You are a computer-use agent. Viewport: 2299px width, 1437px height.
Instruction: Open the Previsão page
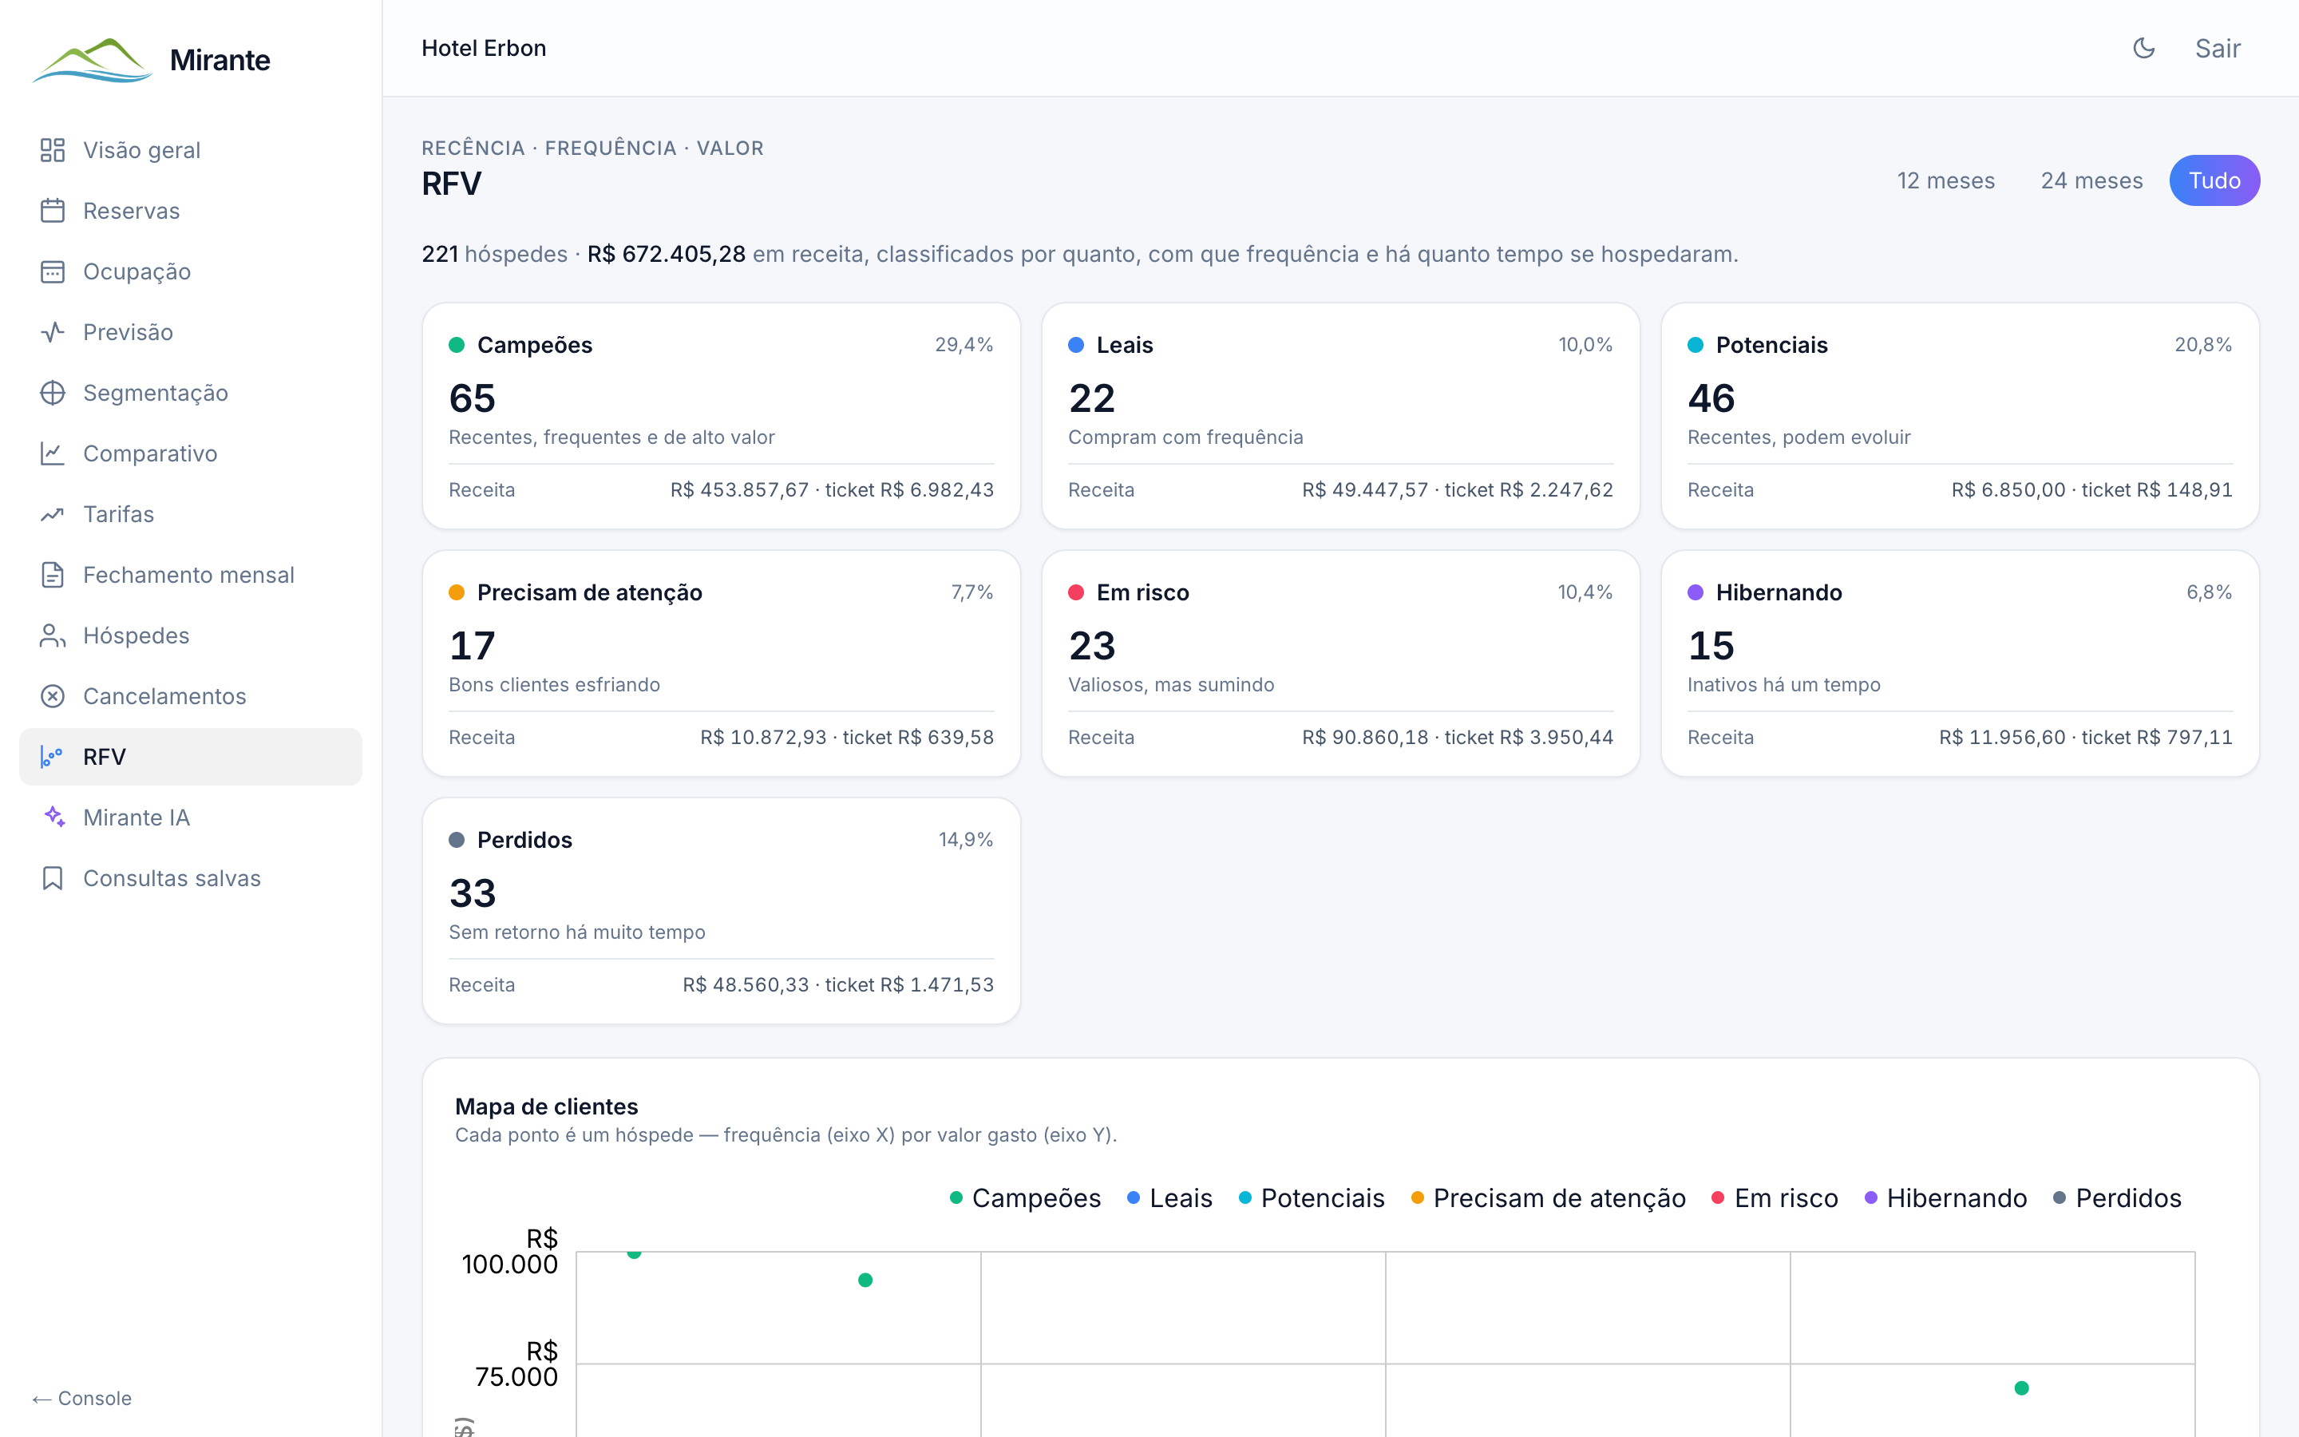190,333
